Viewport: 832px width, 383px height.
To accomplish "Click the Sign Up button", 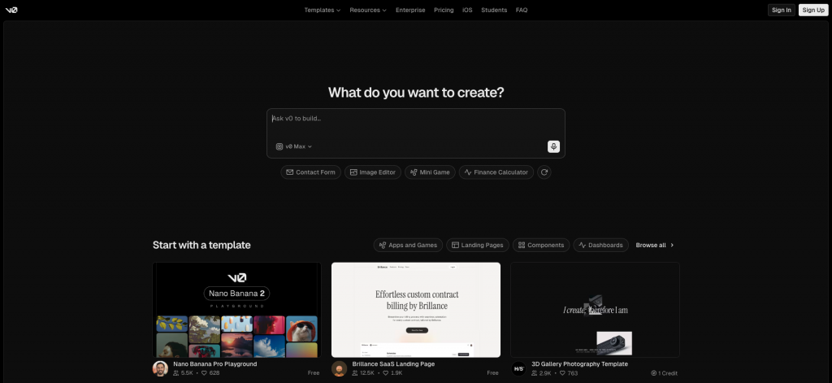I will (x=813, y=10).
